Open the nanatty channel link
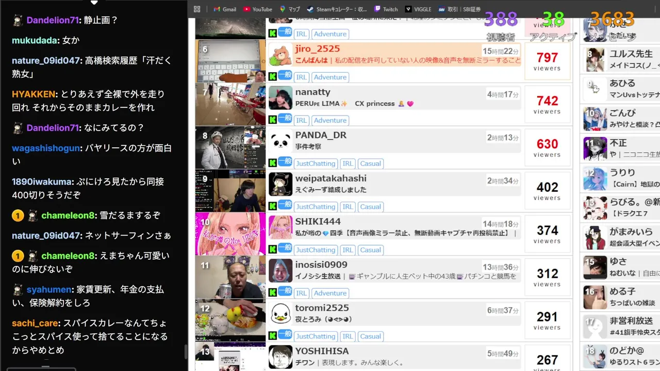This screenshot has width=660, height=371. [x=312, y=92]
